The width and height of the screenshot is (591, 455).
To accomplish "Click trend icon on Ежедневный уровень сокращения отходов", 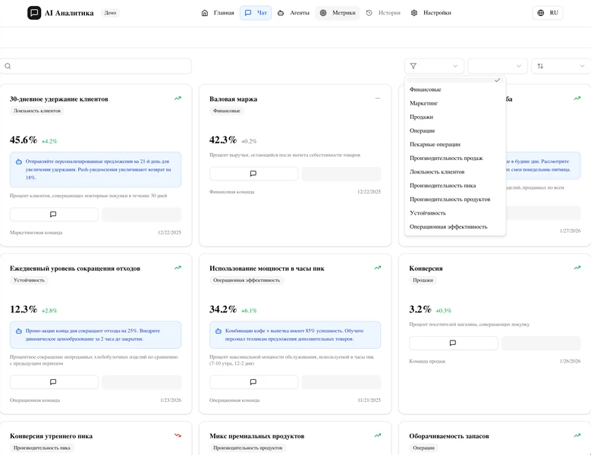I will pos(178,268).
